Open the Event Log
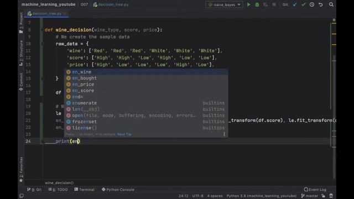Viewport: 354px width, 199px height. click(x=315, y=190)
